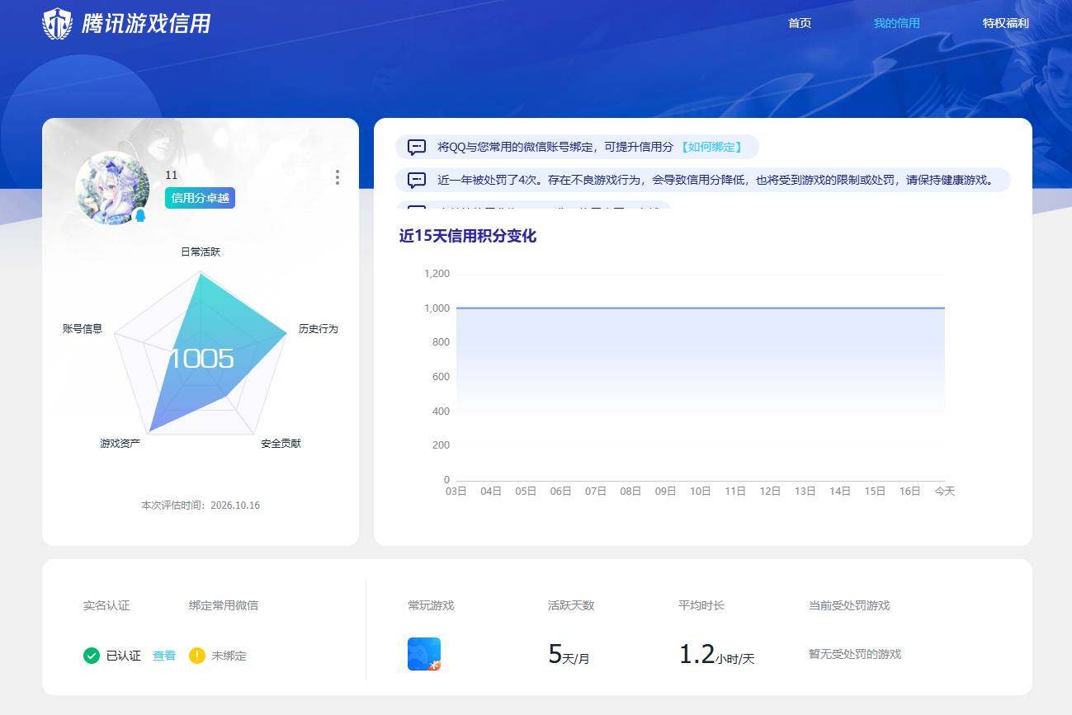Click the green verified checkmark icon
The height and width of the screenshot is (715, 1072).
point(92,656)
